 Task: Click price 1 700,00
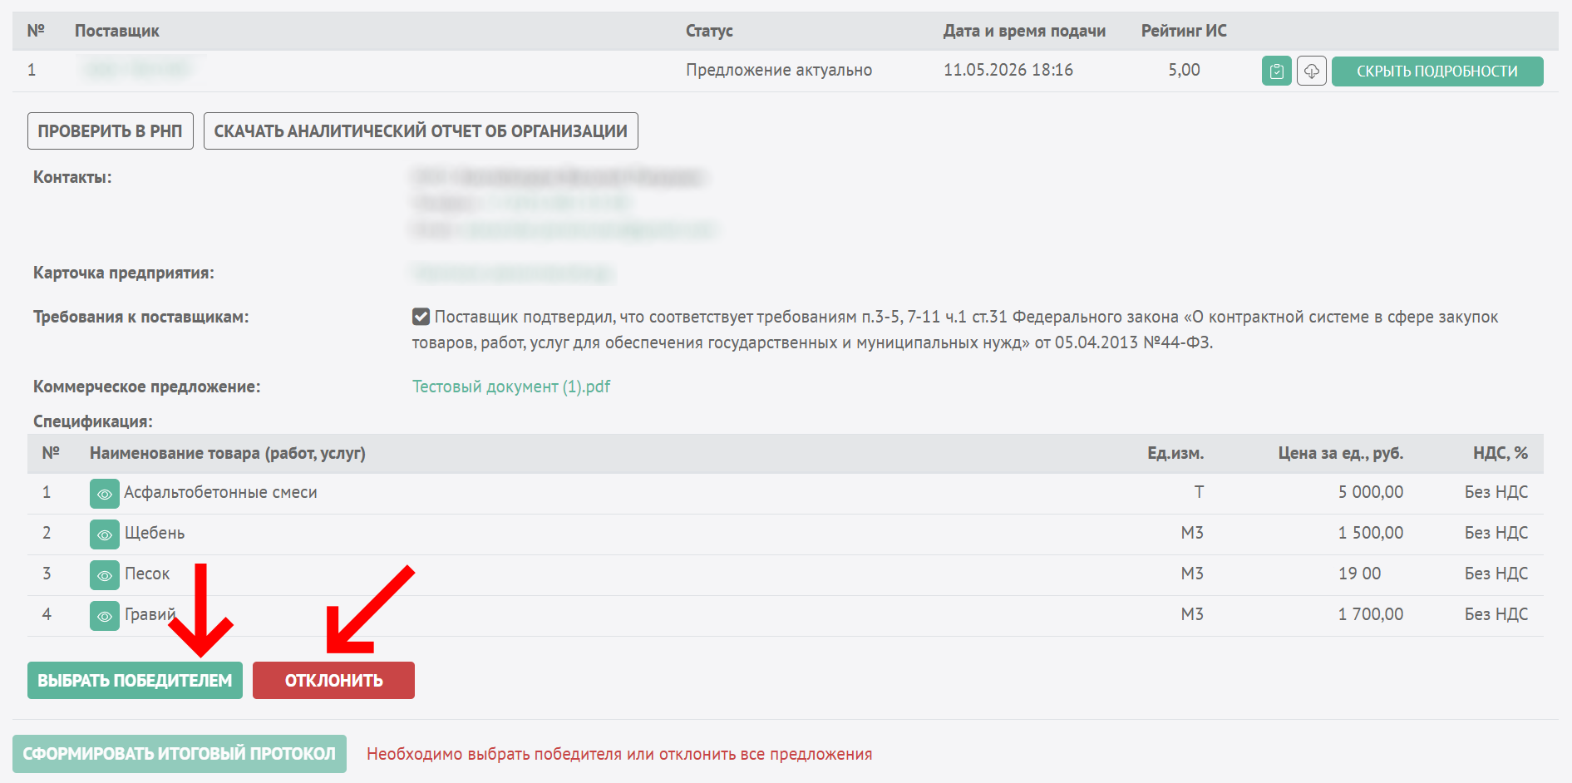pyautogui.click(x=1371, y=614)
